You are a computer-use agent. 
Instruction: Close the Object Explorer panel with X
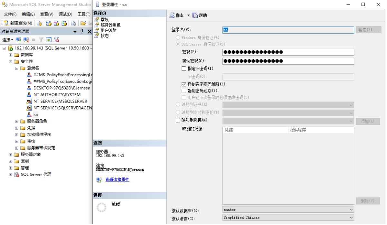point(89,31)
